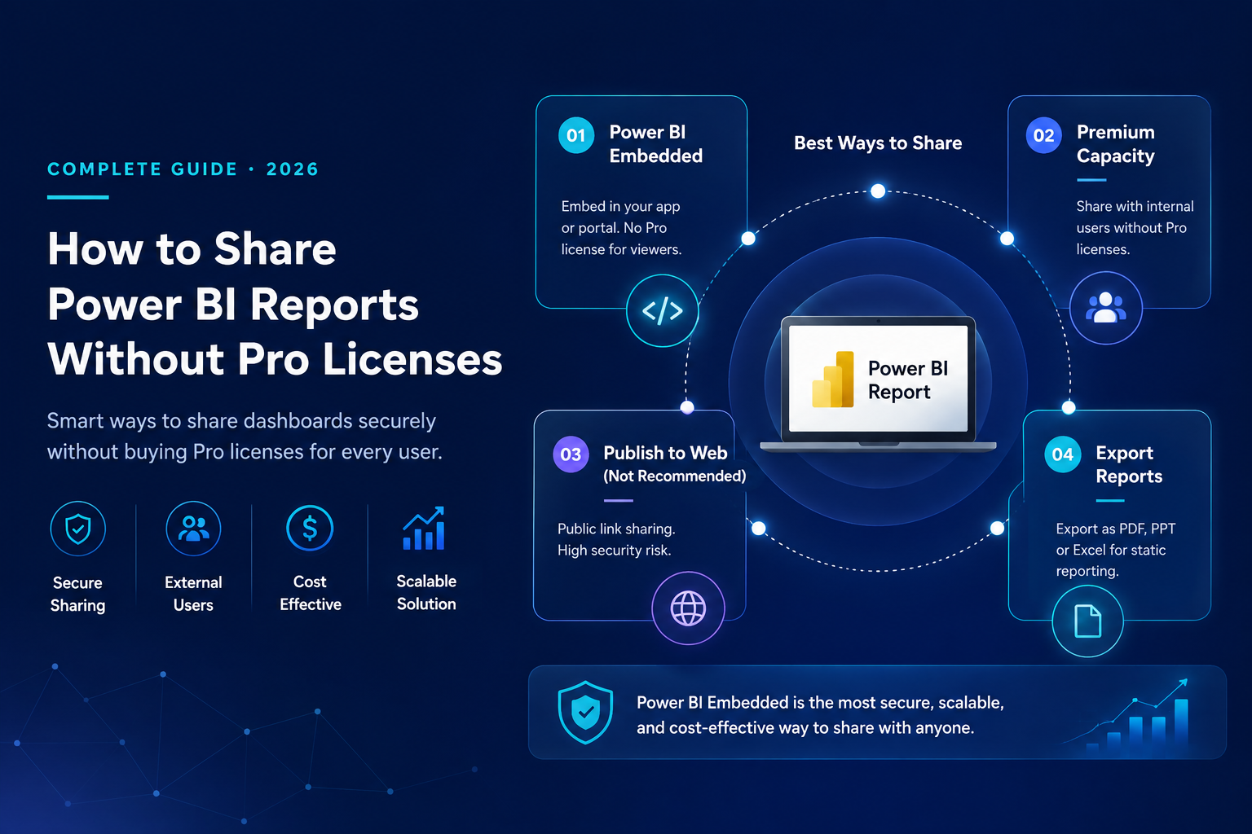
Task: Click the (Not Recommended) label
Action: (675, 476)
